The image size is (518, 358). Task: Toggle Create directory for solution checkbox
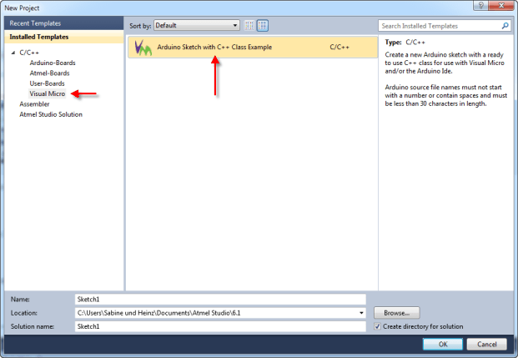[x=377, y=326]
